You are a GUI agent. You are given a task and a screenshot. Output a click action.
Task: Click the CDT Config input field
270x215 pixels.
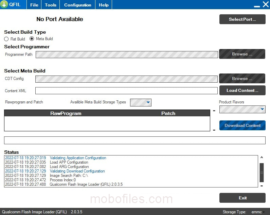click(126, 79)
